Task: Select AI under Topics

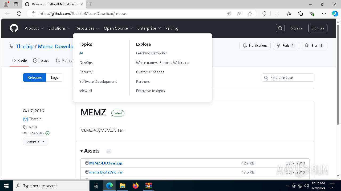Action: pos(81,53)
